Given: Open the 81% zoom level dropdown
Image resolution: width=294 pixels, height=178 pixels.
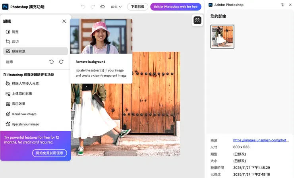Looking at the screenshot, I should click(116, 7).
